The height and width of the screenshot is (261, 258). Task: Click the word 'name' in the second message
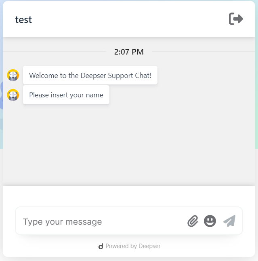click(94, 95)
